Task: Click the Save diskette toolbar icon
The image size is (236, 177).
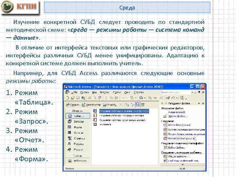Action: (x=78, y=98)
